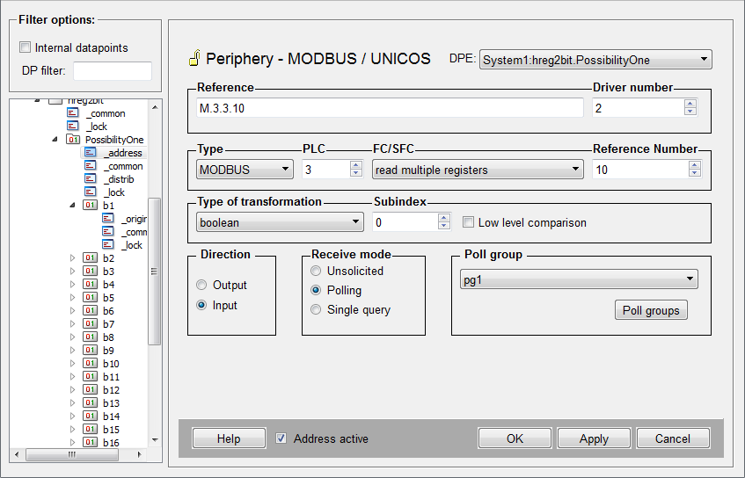Select Unsolicited receive mode
The height and width of the screenshot is (478, 745).
(316, 271)
